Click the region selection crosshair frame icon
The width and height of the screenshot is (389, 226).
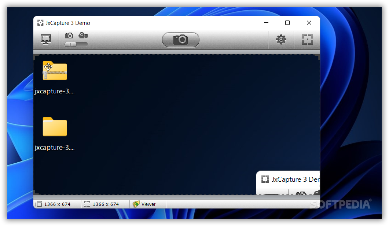pyautogui.click(x=307, y=40)
